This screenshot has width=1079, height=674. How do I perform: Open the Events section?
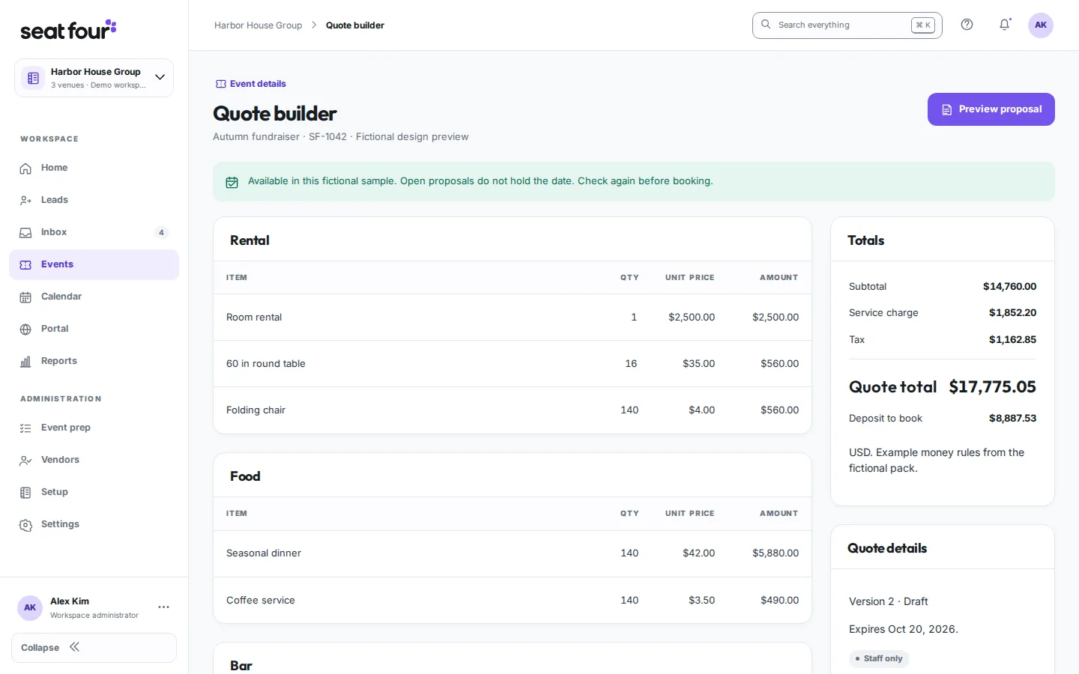94,264
